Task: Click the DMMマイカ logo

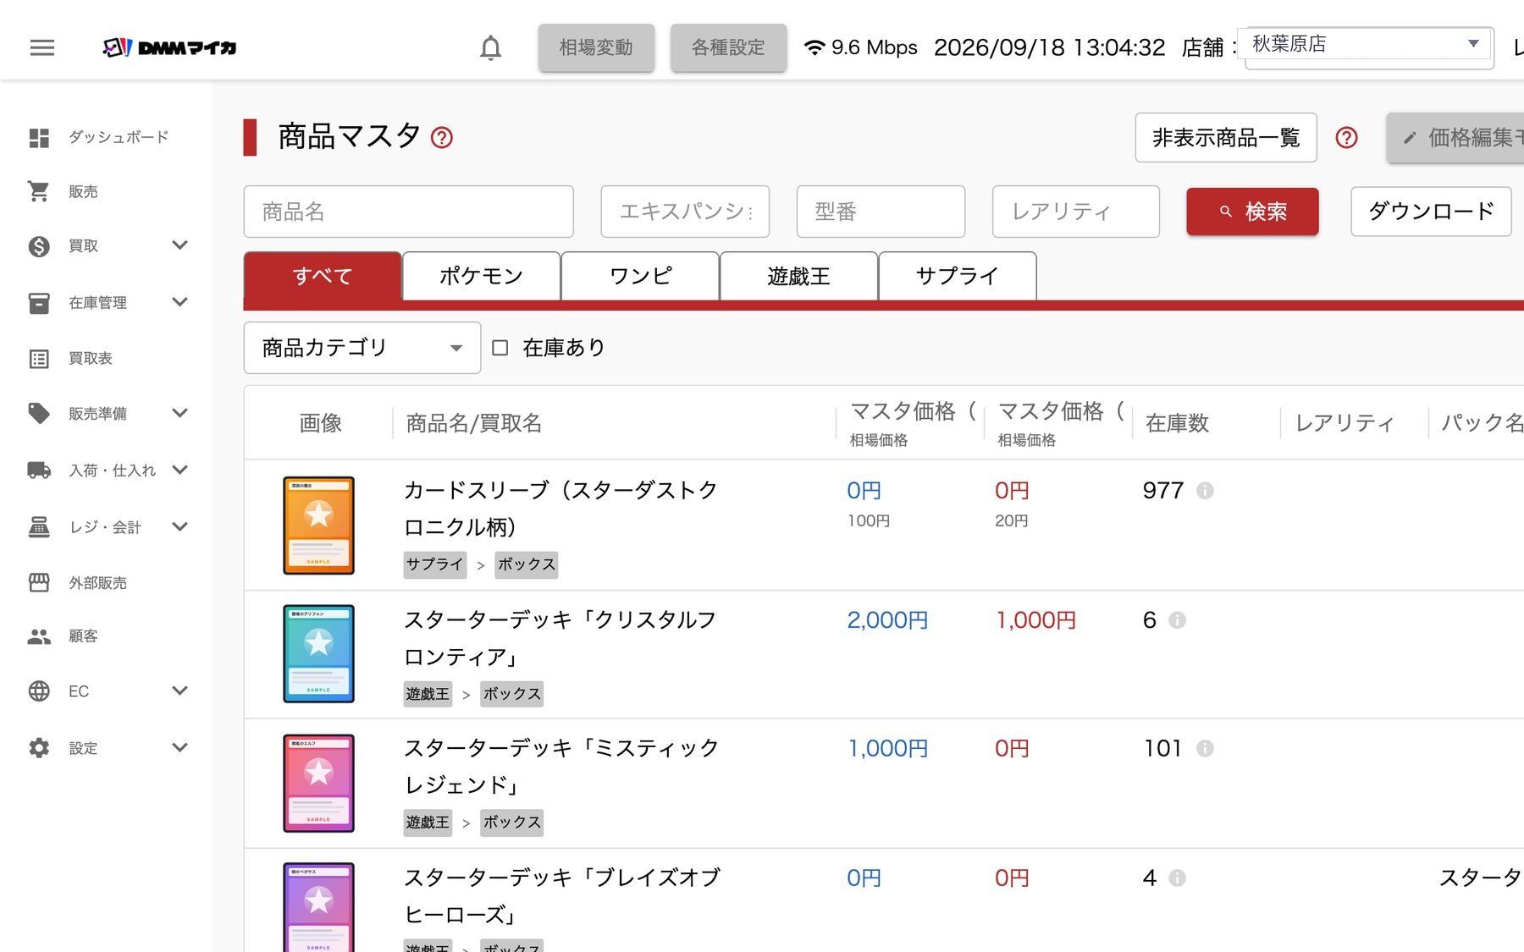Action: (x=169, y=47)
